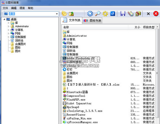The image size is (160, 124).
Task: Expand the Administrator tree node
Action: [9, 26]
